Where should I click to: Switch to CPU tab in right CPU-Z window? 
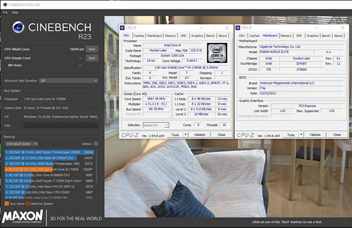point(242,36)
